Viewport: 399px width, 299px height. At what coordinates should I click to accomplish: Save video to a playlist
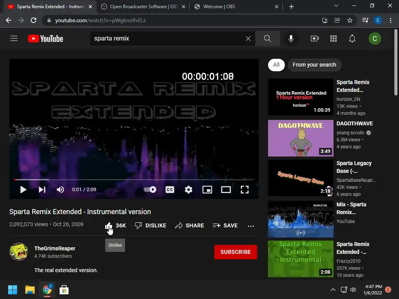click(x=225, y=225)
